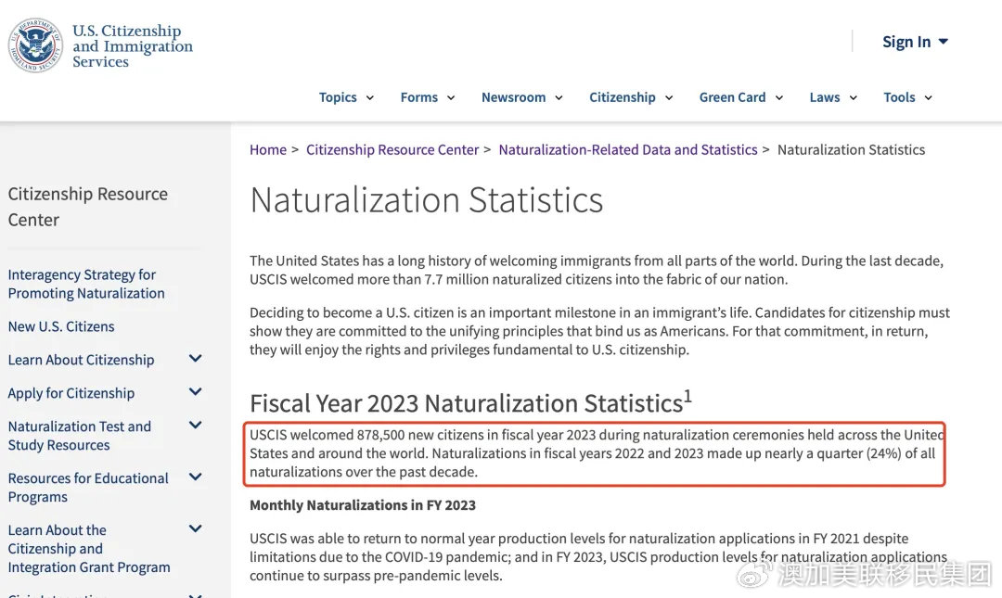Open Citizenship and Integration Grant Program link
The height and width of the screenshot is (598, 1002).
[x=89, y=549]
